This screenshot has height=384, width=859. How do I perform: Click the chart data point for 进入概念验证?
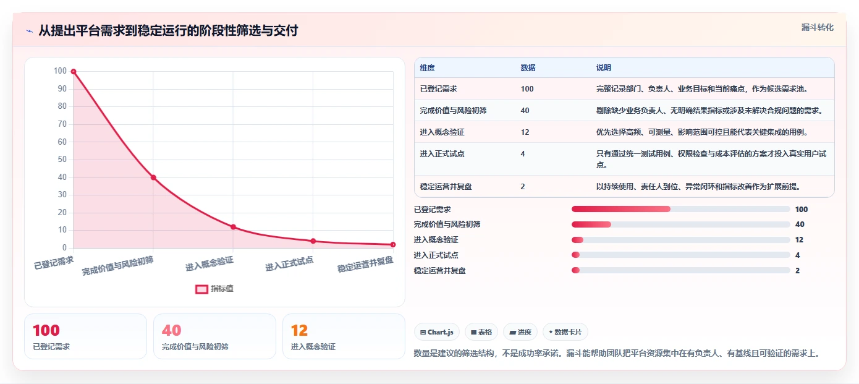coord(233,227)
